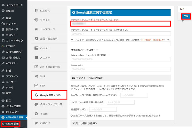This screenshot has height=128, width=192.
Task: Click the お知らせ Twitter bird icon
Action: click(x=36, y=123)
